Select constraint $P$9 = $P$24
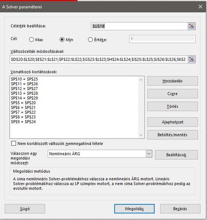The height and width of the screenshot is (220, 207). (23, 122)
